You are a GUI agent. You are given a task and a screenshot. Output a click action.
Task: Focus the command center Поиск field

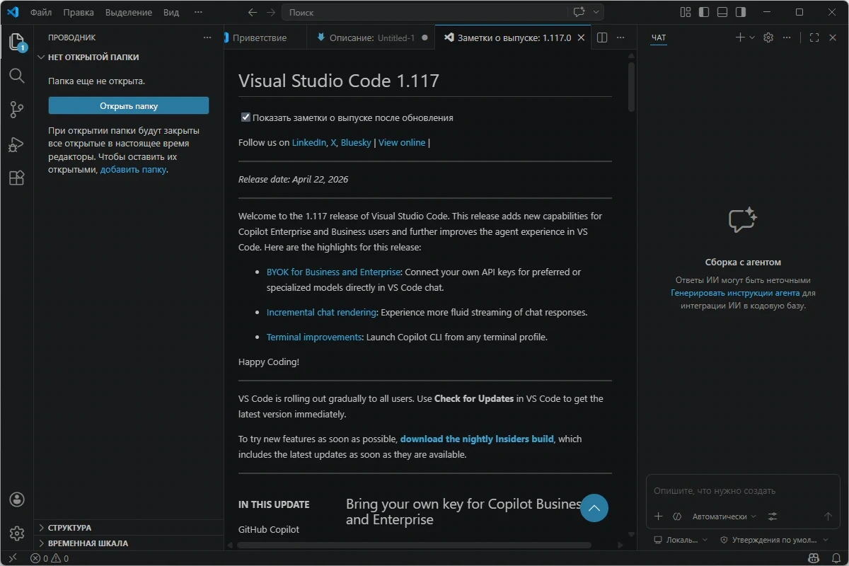pos(424,12)
